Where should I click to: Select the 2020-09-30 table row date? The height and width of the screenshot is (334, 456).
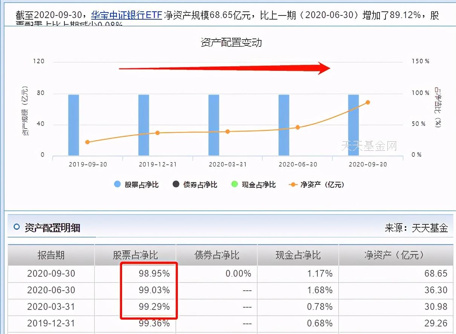point(51,274)
